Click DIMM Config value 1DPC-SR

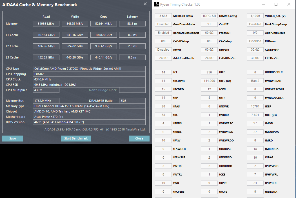(209, 16)
